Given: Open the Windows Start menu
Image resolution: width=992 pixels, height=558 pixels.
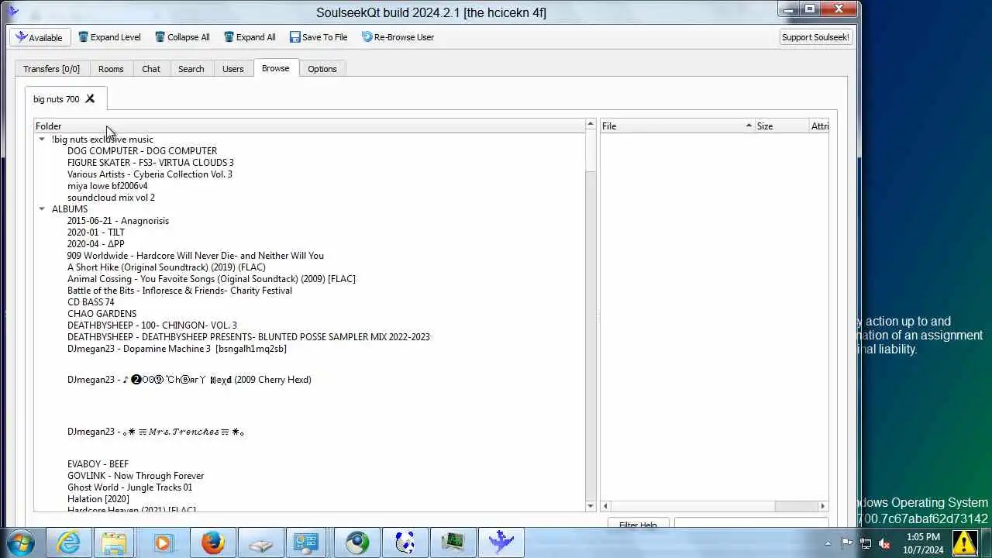Looking at the screenshot, I should (x=21, y=542).
